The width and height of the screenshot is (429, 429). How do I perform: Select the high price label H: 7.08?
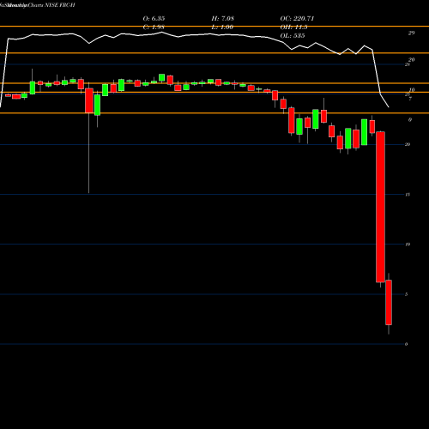click(222, 18)
